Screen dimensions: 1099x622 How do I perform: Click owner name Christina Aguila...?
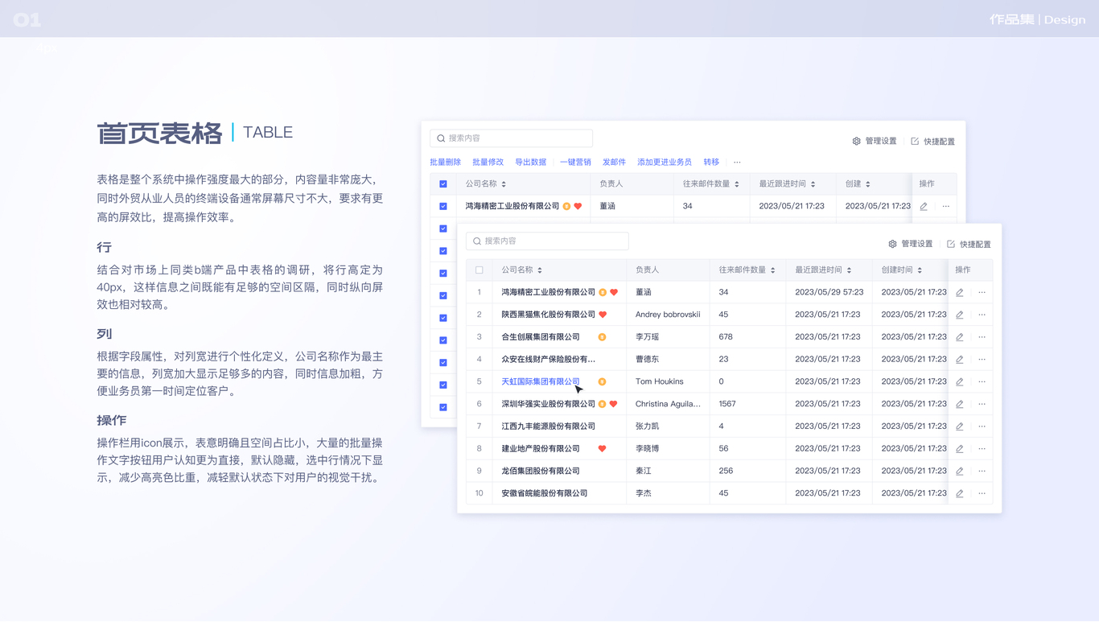coord(668,404)
